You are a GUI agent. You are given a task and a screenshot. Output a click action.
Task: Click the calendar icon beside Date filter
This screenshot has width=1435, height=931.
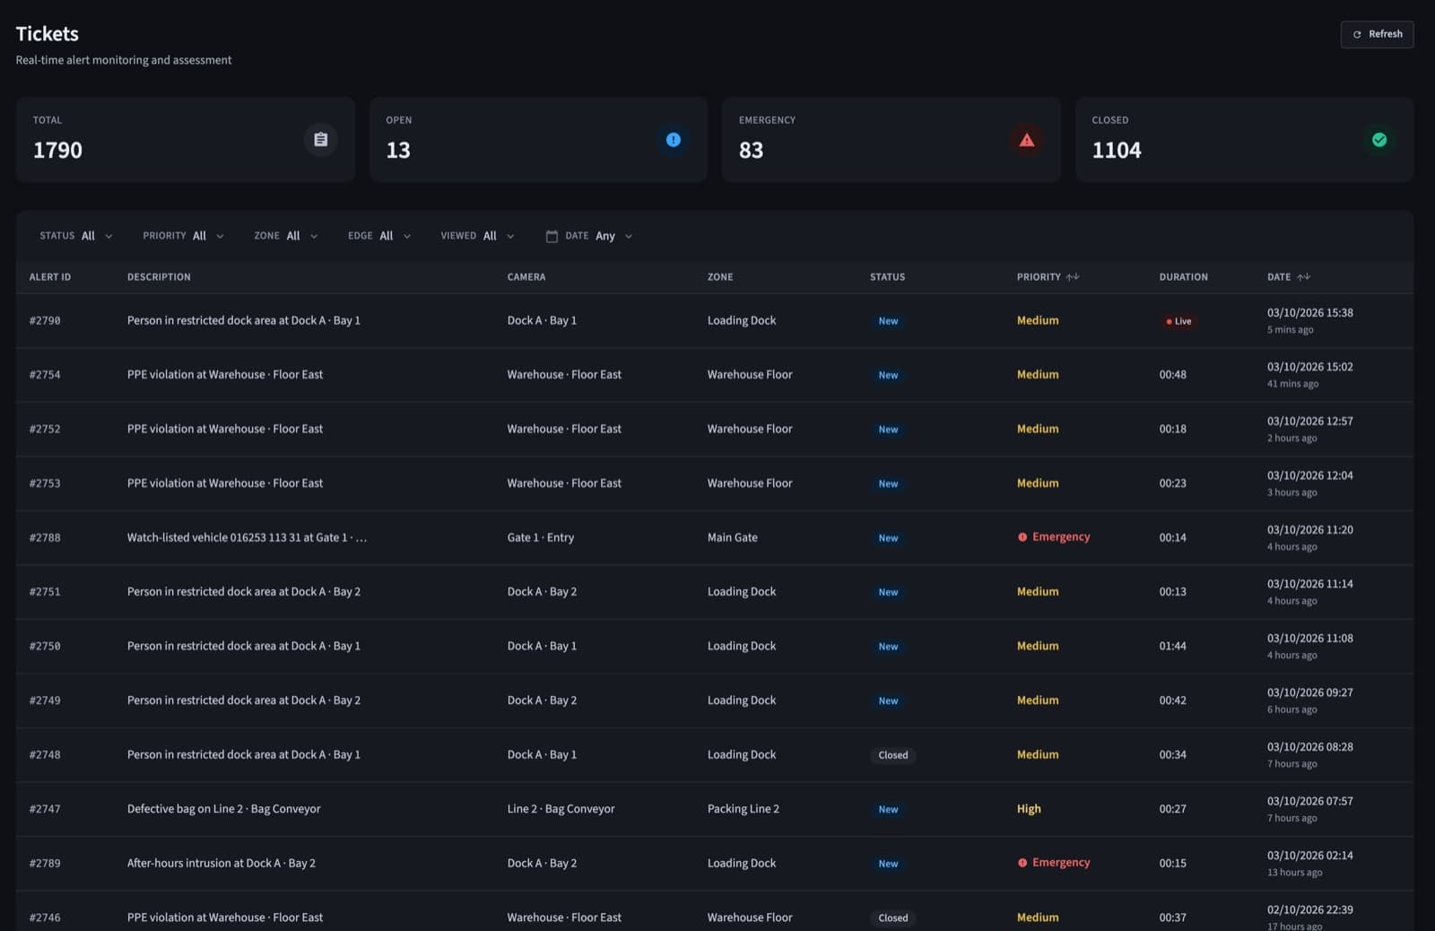click(x=552, y=237)
